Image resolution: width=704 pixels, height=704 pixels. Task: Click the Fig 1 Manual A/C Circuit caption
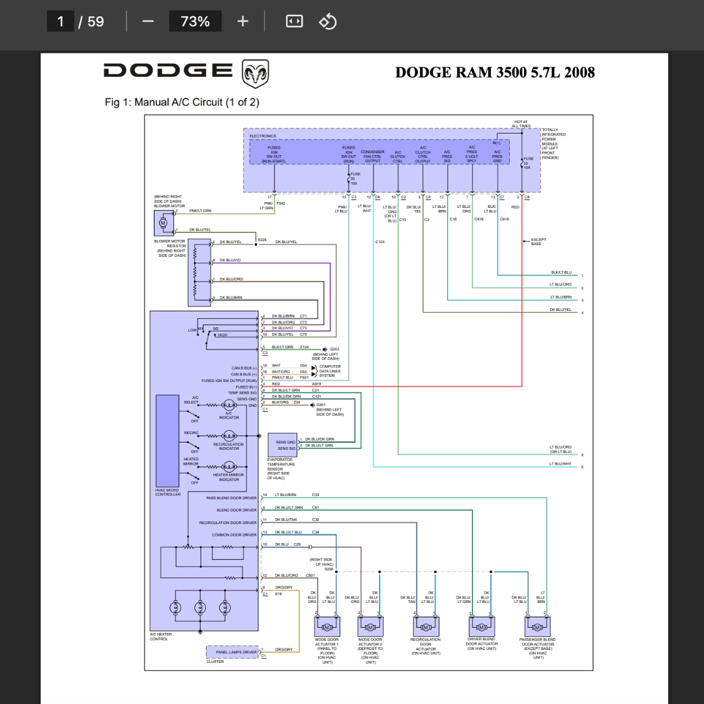pyautogui.click(x=182, y=102)
